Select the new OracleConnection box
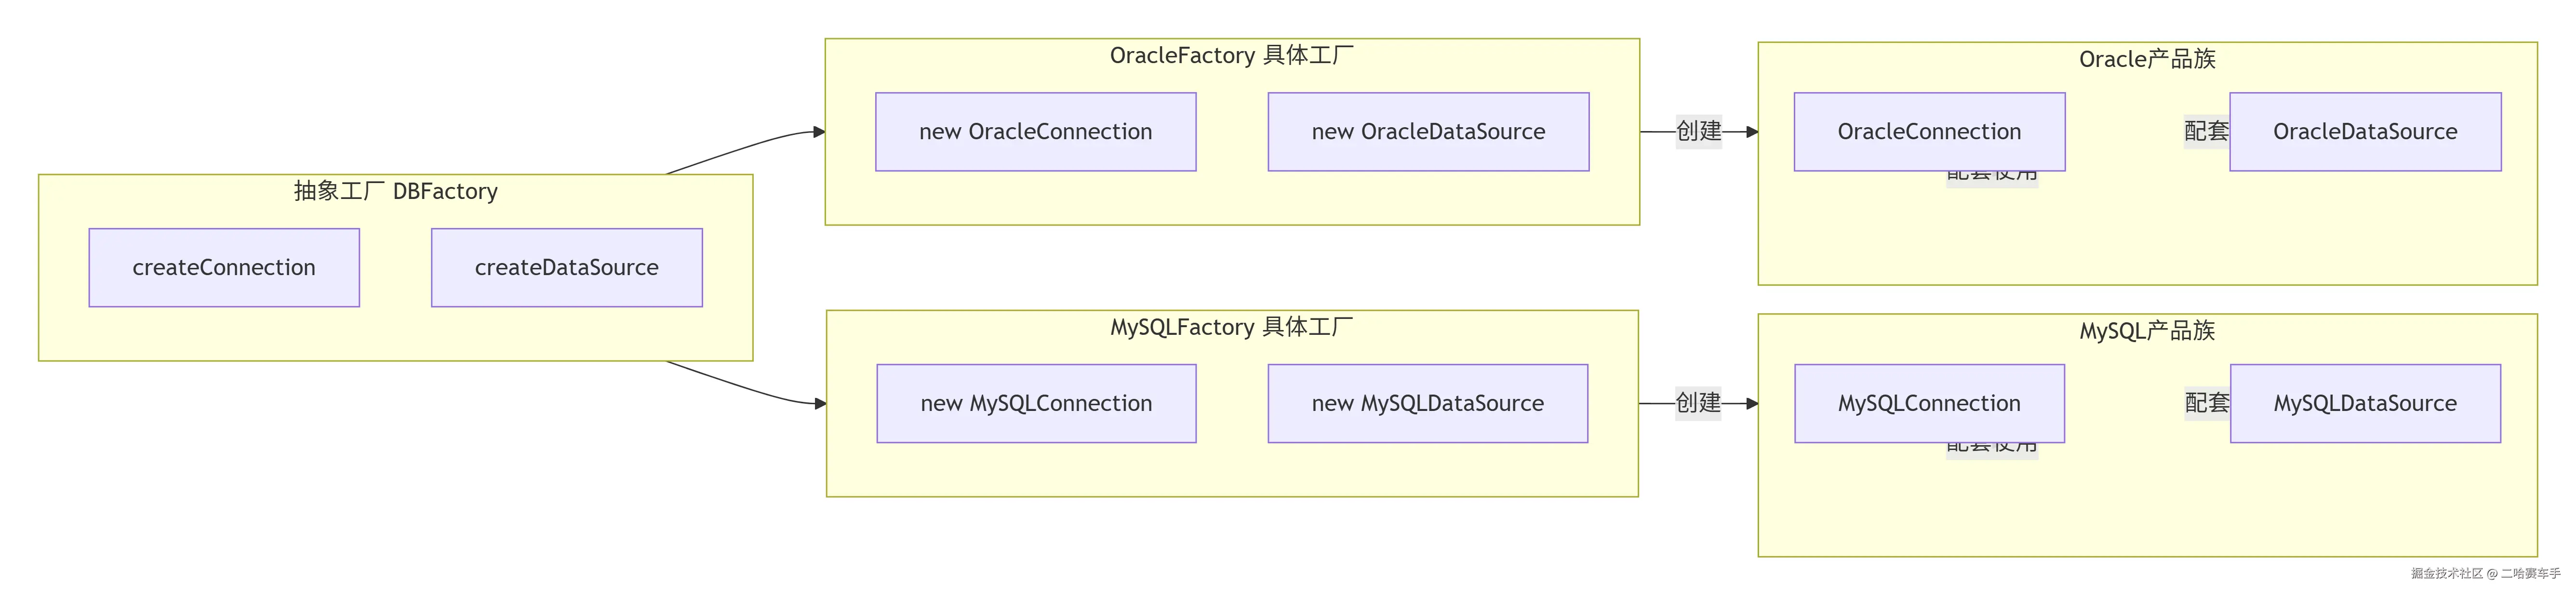 (x=1035, y=132)
